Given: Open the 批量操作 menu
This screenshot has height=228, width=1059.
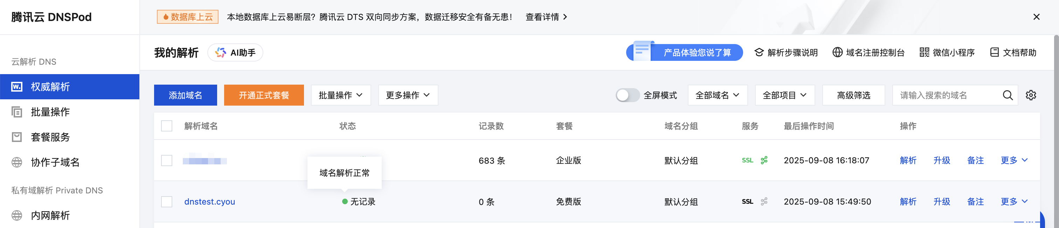Looking at the screenshot, I should (x=341, y=95).
